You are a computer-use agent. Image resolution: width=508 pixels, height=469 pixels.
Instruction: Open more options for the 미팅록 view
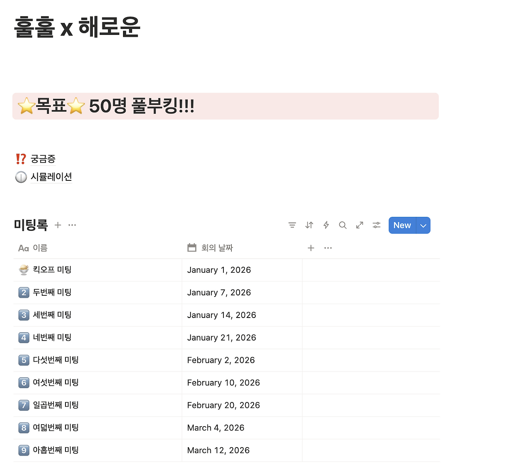tap(72, 225)
